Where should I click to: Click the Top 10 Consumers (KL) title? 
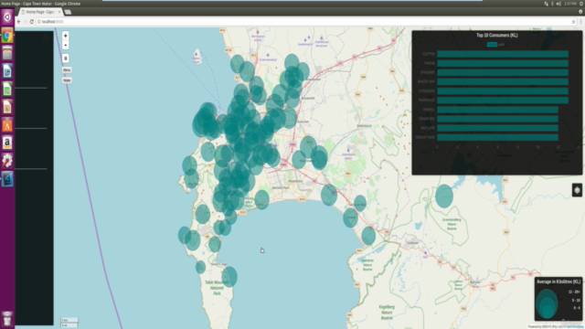[x=497, y=35]
